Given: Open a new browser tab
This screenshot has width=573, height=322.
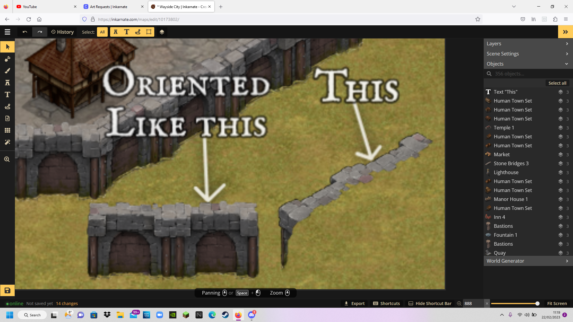Looking at the screenshot, I should click(221, 7).
